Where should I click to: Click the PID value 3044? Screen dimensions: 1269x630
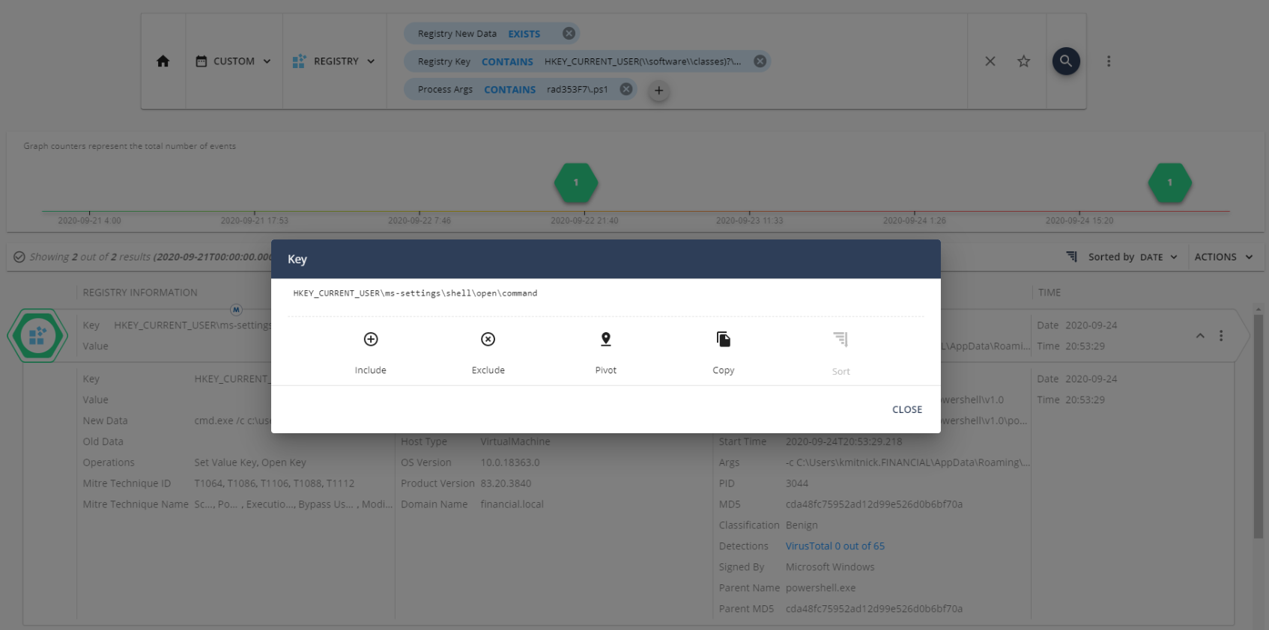pyautogui.click(x=797, y=483)
